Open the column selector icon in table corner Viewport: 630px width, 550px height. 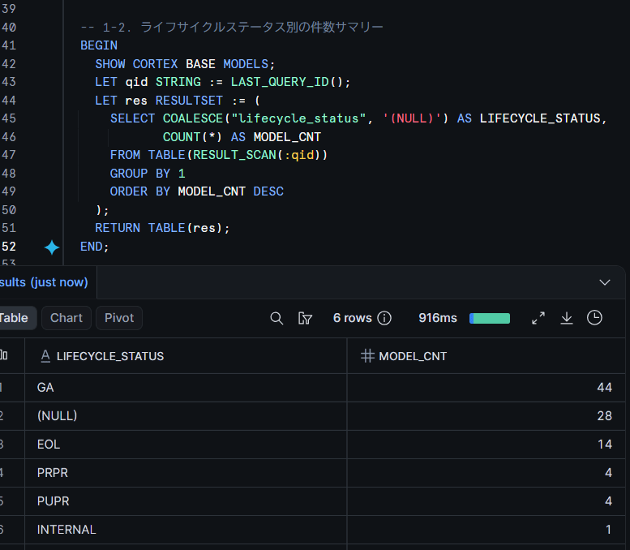coord(4,355)
